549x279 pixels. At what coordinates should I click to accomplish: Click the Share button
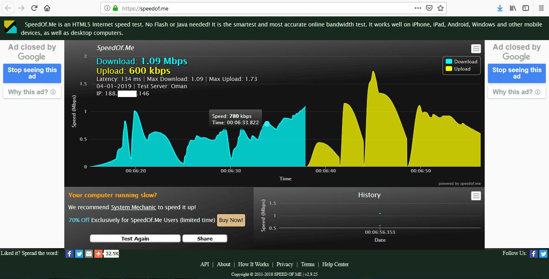205,239
